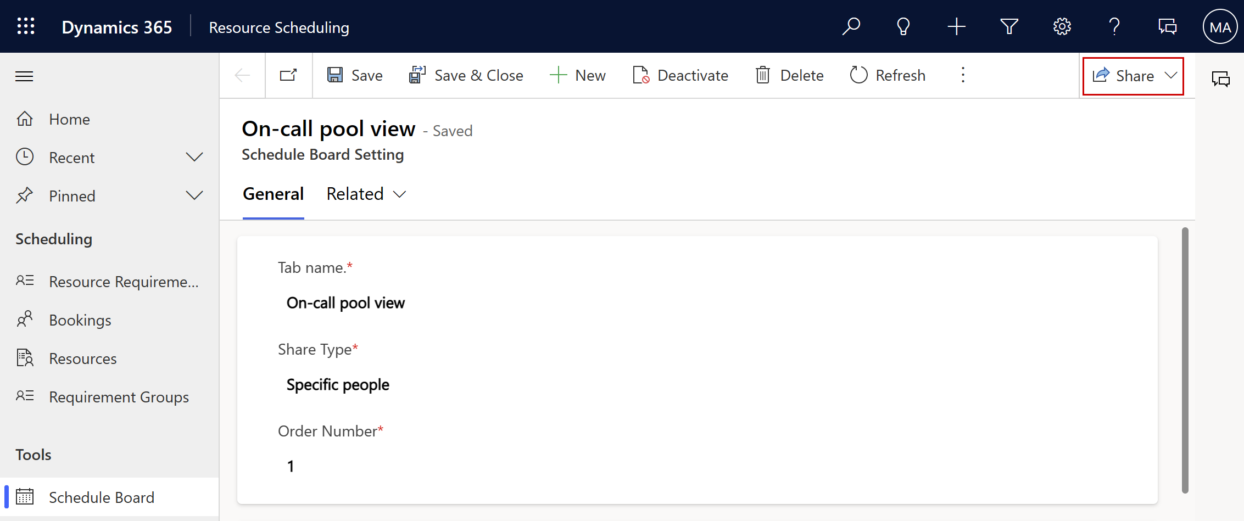Open the Recent sidebar item
The height and width of the screenshot is (521, 1244).
coord(71,158)
